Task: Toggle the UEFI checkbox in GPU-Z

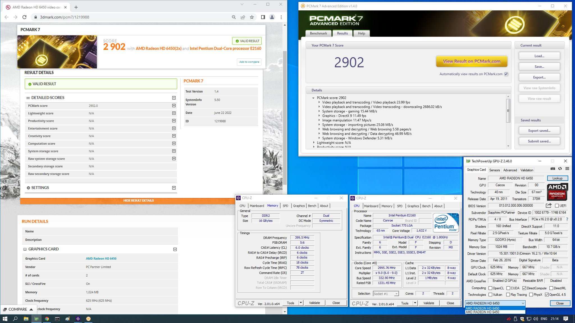Action: click(557, 206)
